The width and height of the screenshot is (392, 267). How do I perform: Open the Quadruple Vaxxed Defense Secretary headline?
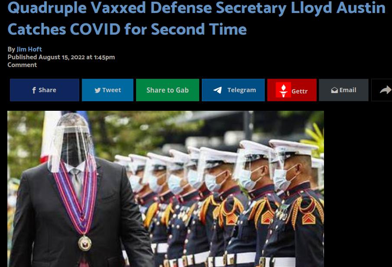tap(197, 18)
